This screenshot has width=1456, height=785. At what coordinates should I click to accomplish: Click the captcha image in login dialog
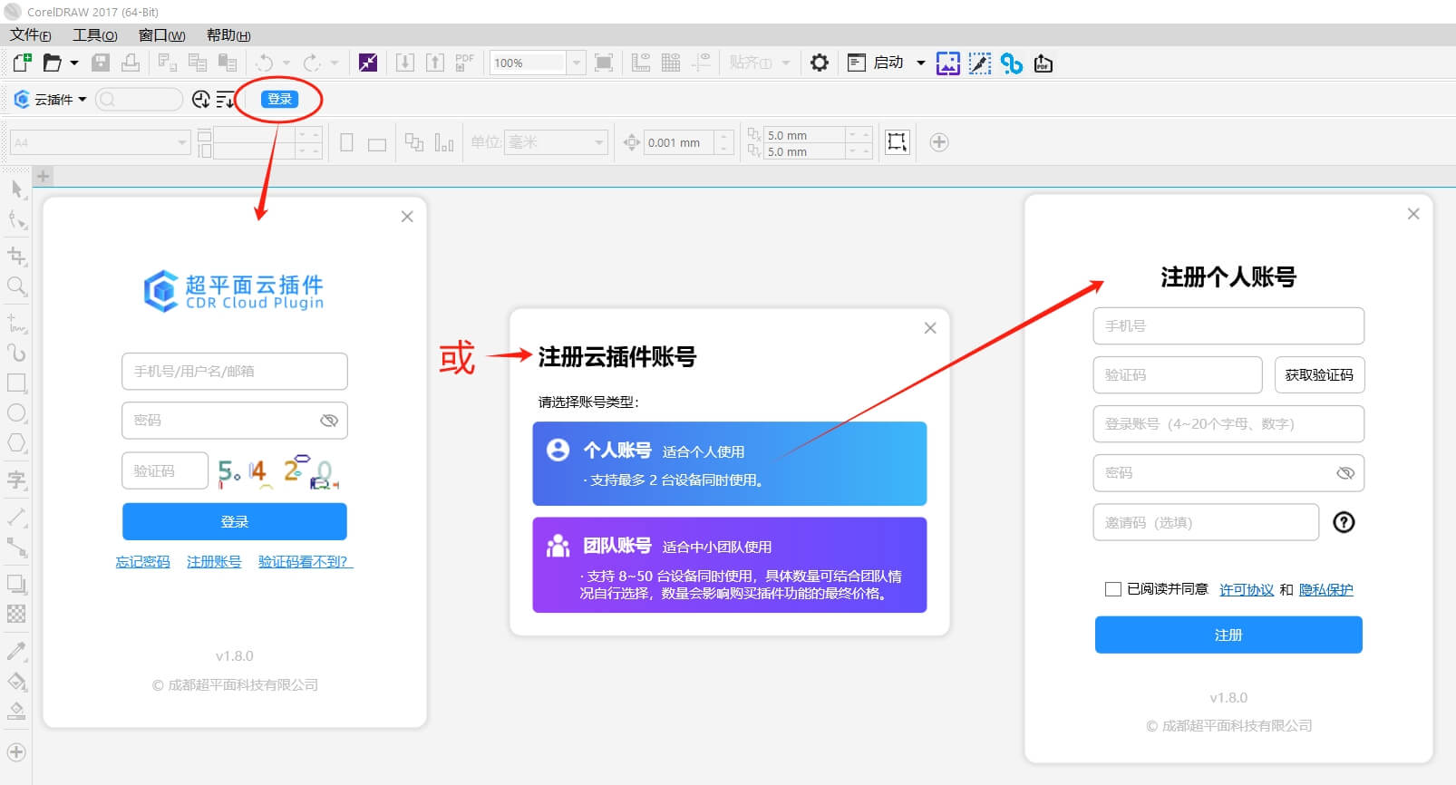(x=278, y=471)
